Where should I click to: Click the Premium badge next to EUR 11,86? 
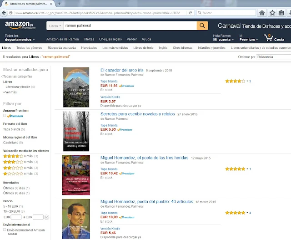tap(126, 86)
